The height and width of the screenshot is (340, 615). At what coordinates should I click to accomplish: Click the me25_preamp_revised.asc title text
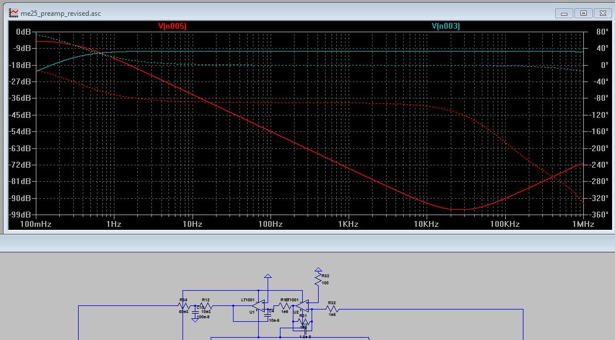click(x=61, y=13)
